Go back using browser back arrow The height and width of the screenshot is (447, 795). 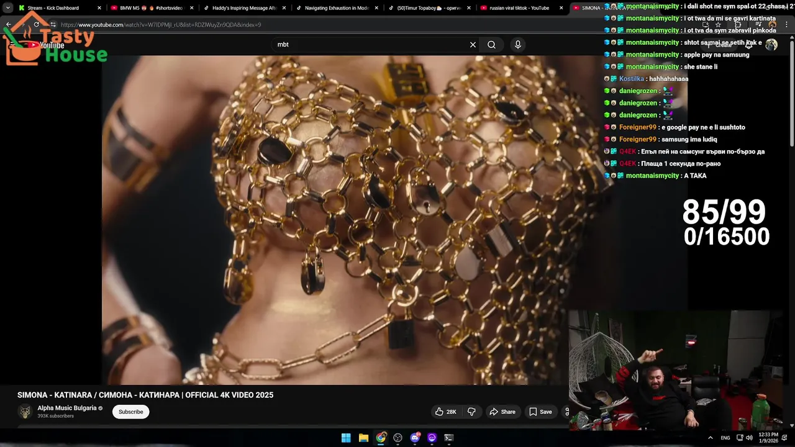(x=8, y=25)
